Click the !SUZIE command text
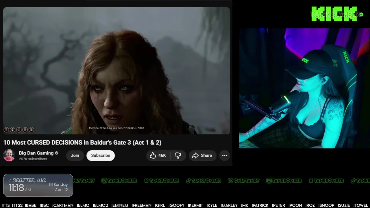 click(344, 205)
